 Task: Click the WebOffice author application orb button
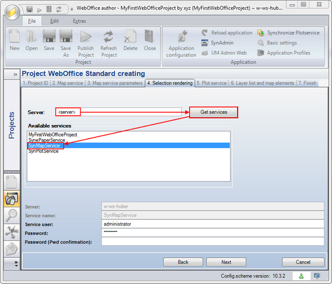click(12, 12)
